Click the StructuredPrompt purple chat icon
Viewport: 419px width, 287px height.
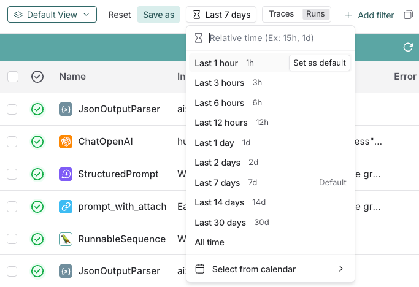66,174
